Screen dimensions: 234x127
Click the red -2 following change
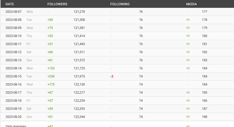click(x=112, y=76)
